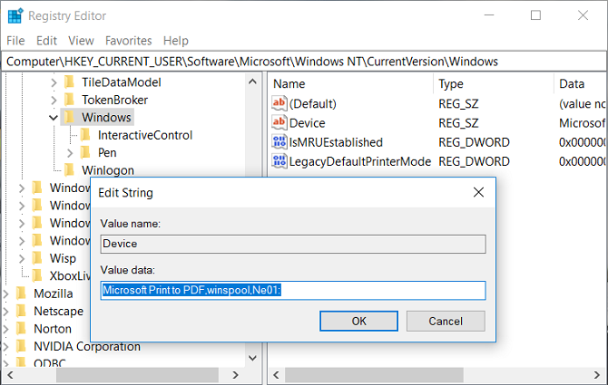Open the File menu
The width and height of the screenshot is (608, 385).
[15, 41]
